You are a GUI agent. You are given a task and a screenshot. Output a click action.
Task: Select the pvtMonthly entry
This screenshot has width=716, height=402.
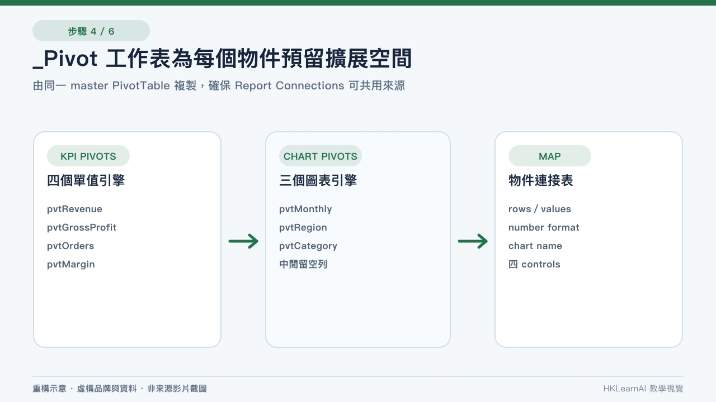click(x=305, y=209)
